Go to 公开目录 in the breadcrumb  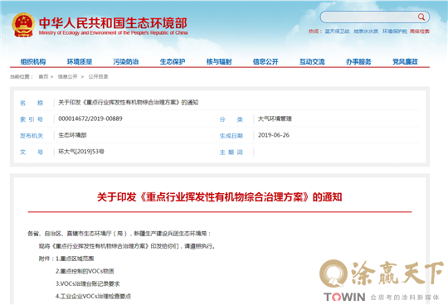[x=98, y=77]
